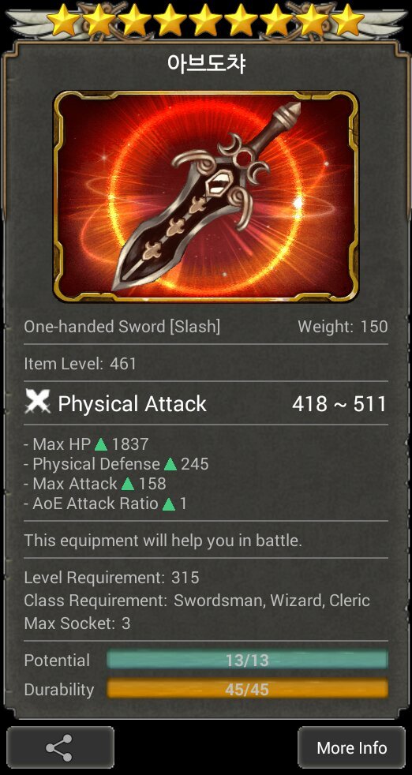Screen dimensions: 412x775
Task: Click the green arrow beside Physical Defense
Action: pyautogui.click(x=170, y=464)
